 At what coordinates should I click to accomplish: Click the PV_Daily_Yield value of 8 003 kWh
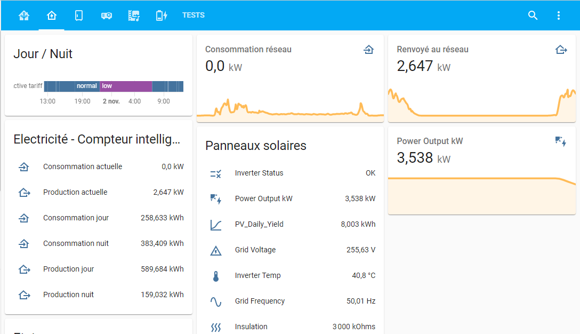pyautogui.click(x=359, y=224)
